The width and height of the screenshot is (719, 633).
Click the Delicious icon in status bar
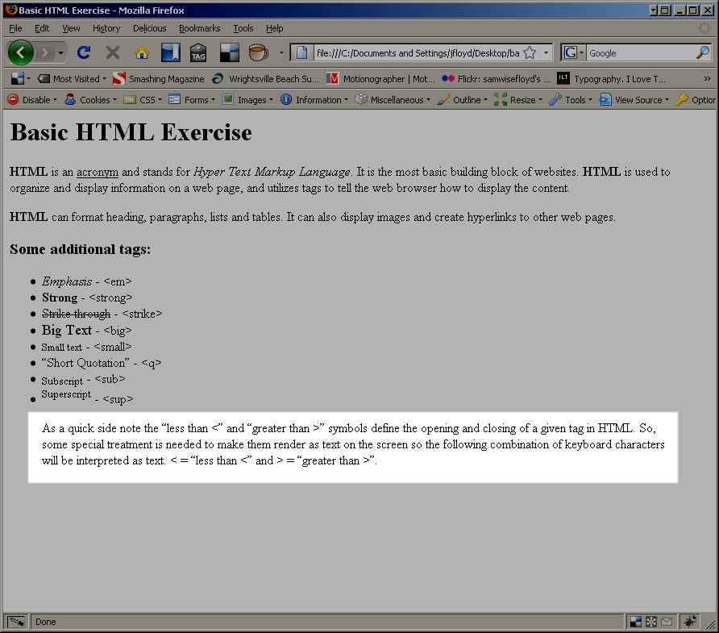[x=635, y=622]
